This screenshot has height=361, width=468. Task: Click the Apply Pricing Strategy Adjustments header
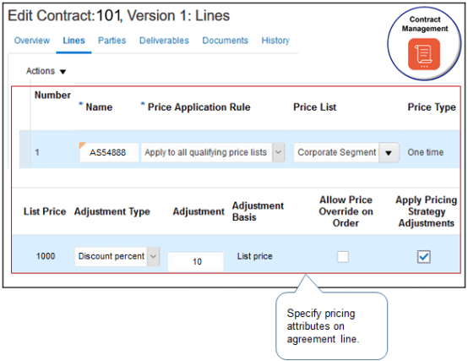[427, 211]
